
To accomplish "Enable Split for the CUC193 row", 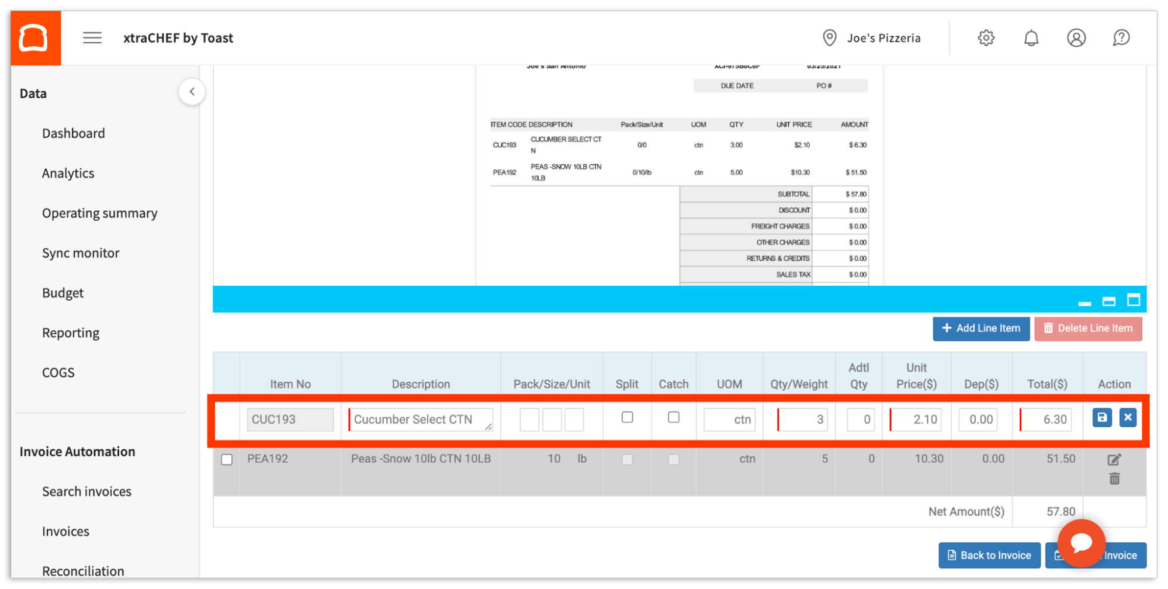I will point(627,417).
